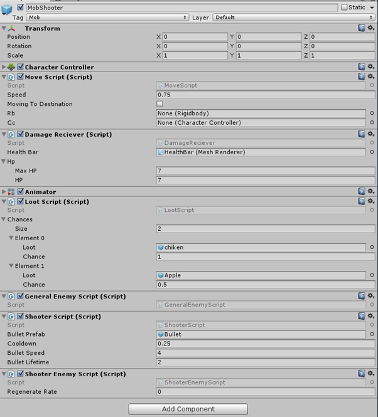Collapse Element 0 foldout

click(x=11, y=238)
